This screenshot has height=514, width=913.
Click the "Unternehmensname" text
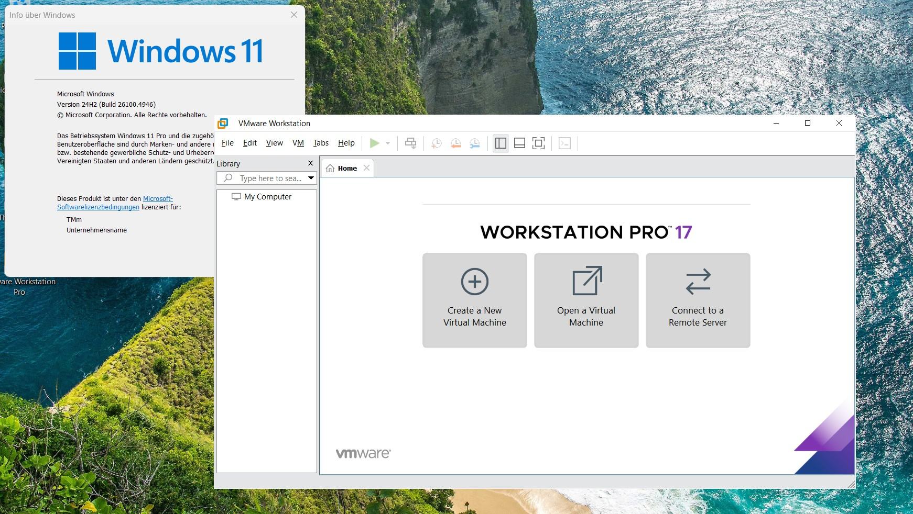(96, 230)
